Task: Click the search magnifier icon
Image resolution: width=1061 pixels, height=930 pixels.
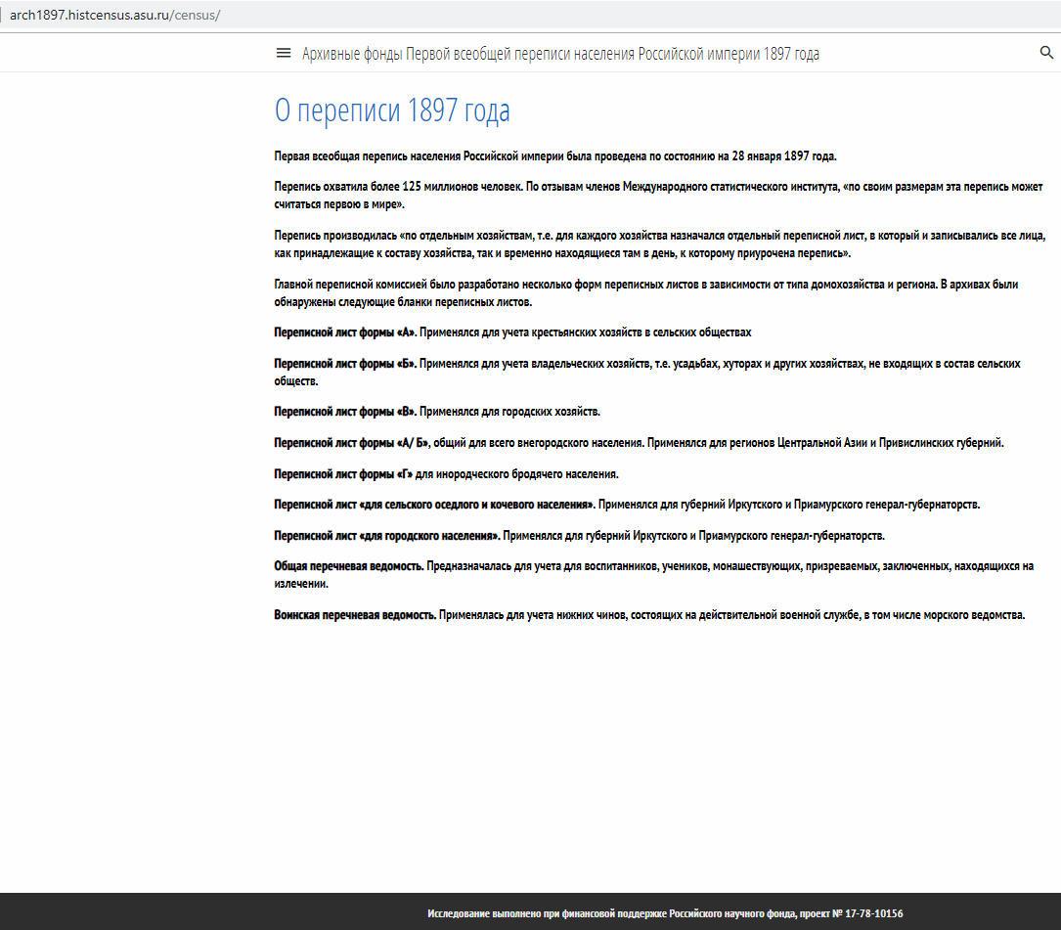Action: (x=1046, y=54)
